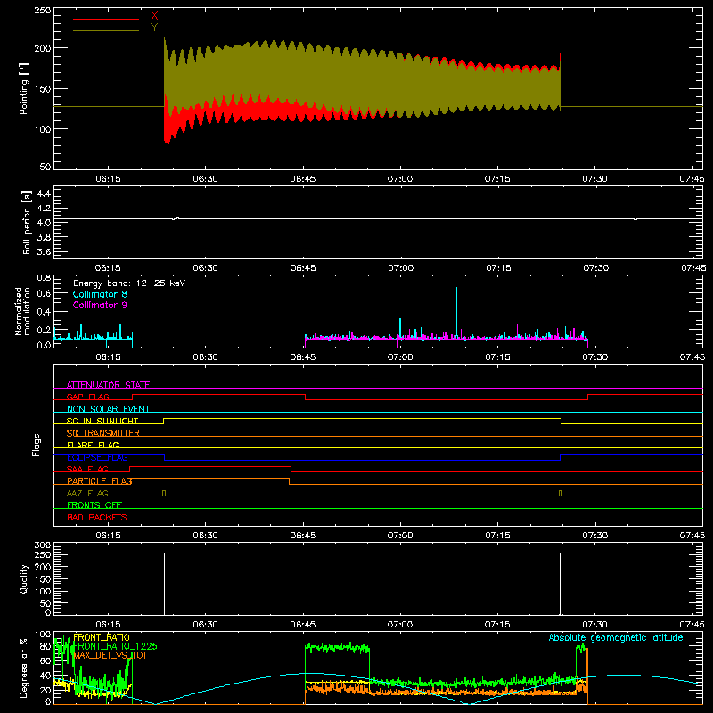
Task: Click the 06:15 label under the Quality plot
Action: [108, 625]
